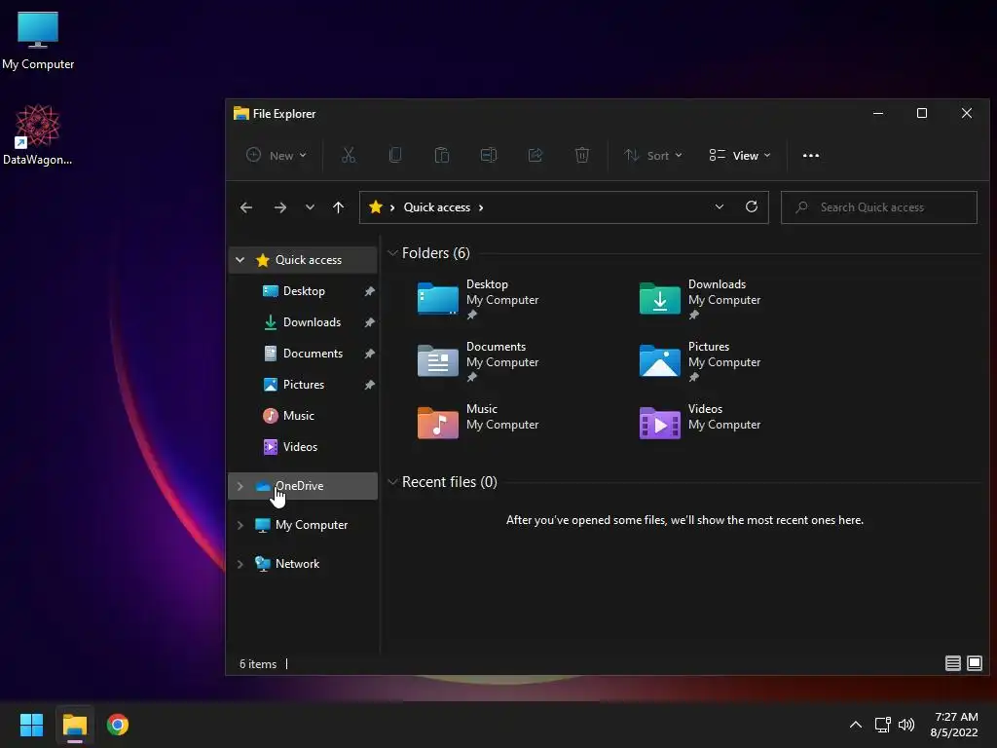The width and height of the screenshot is (997, 748).
Task: Open the View dropdown menu
Action: point(740,155)
